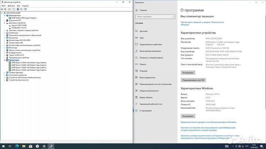The height and width of the screenshot is (149, 266).
Task: Open Дисплей settings in the sidebar
Action: click(144, 31)
